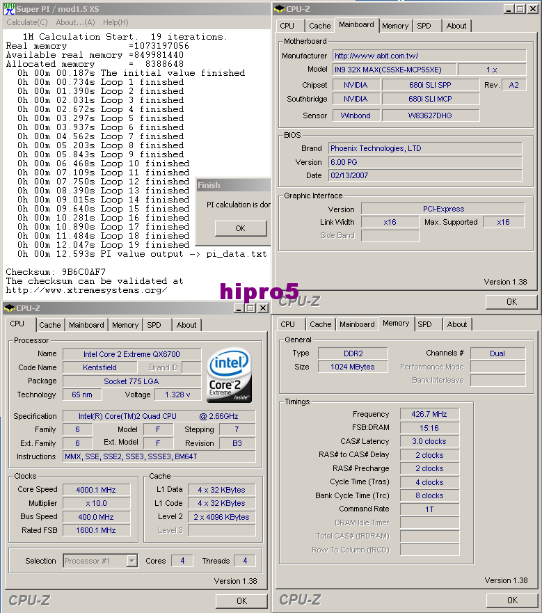
Task: Open the Help(H) menu in Super PI
Action: pyautogui.click(x=115, y=22)
